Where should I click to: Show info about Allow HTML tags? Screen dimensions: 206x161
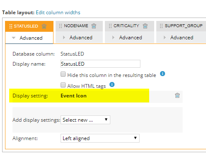click(x=112, y=84)
